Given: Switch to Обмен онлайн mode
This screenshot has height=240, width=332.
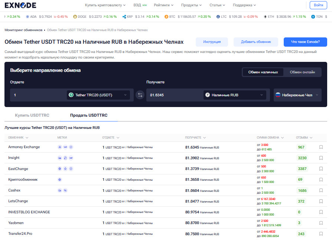Looking at the screenshot, I should point(302,72).
